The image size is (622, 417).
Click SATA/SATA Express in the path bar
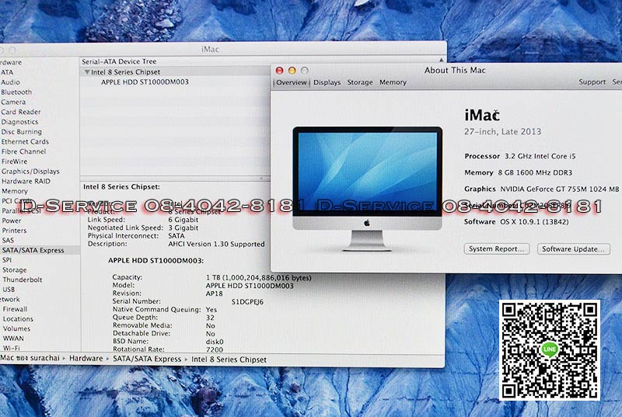coord(147,359)
